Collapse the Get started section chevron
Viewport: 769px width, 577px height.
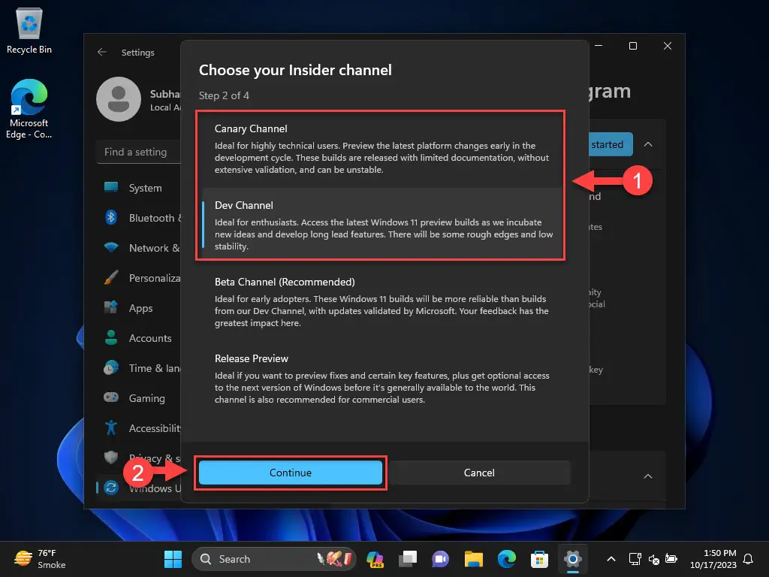tap(648, 144)
